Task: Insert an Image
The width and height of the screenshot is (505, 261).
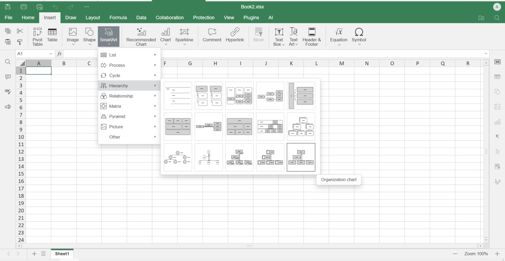Action: tap(72, 36)
